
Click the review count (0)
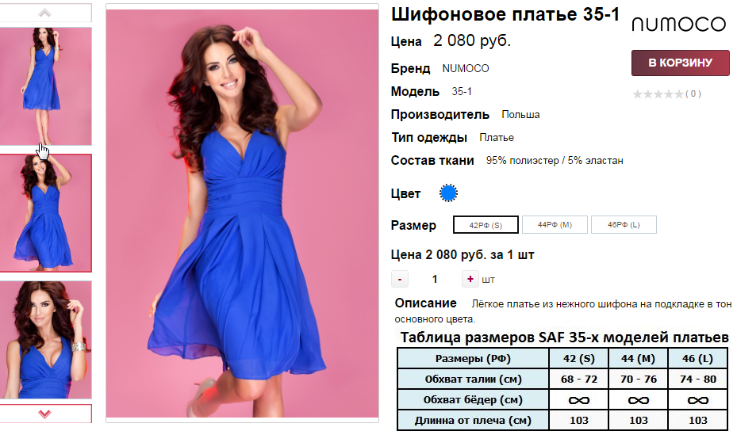[693, 94]
